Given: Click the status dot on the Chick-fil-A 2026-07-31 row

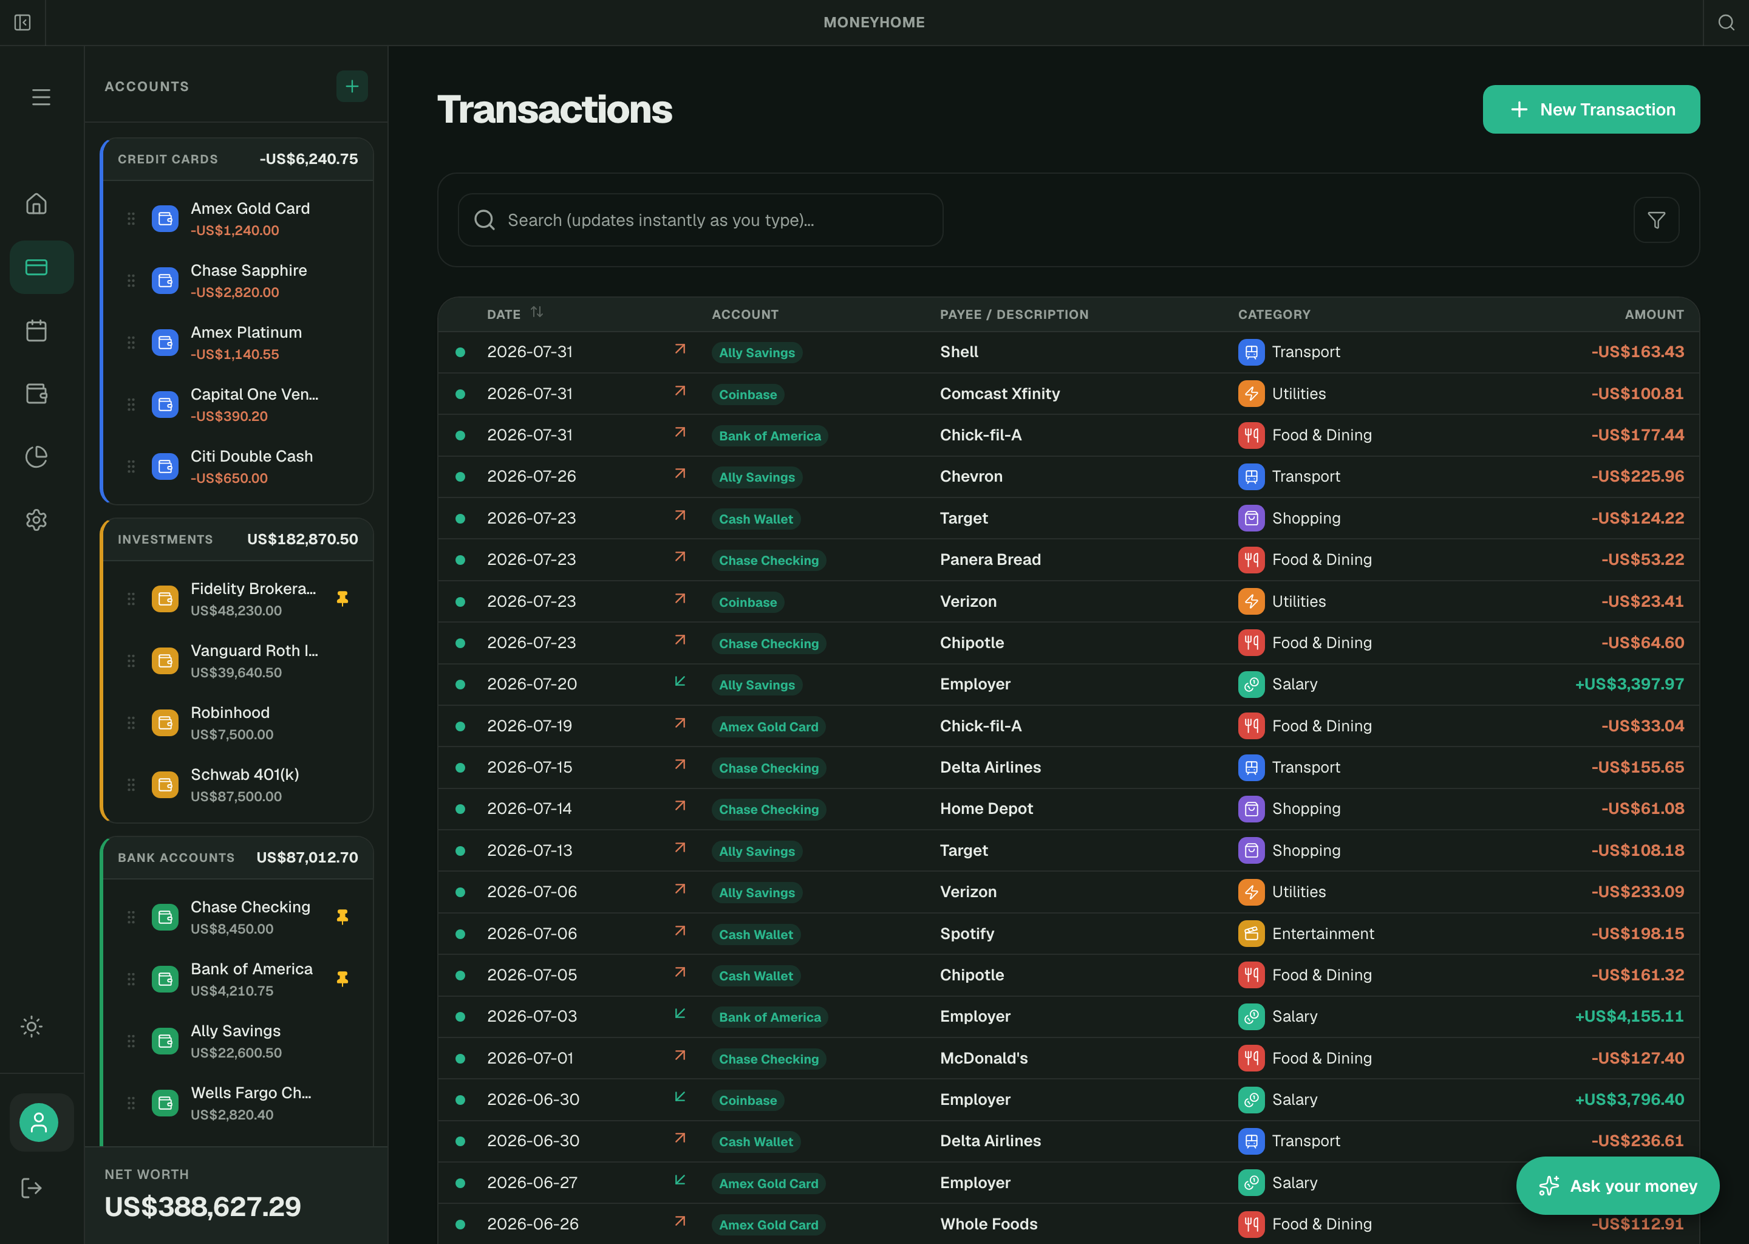Looking at the screenshot, I should [460, 435].
